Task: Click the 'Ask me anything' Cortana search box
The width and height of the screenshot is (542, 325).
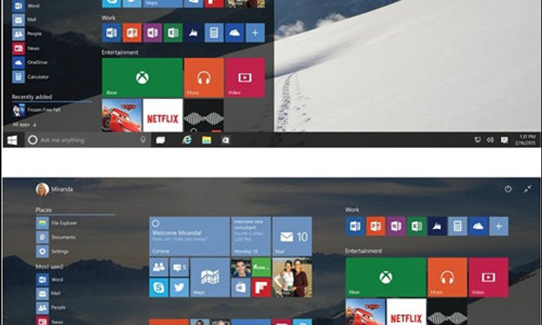Action: (x=88, y=140)
